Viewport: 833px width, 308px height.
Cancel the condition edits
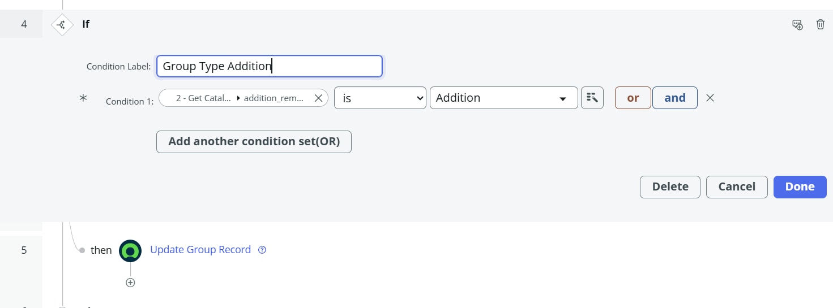click(x=736, y=187)
